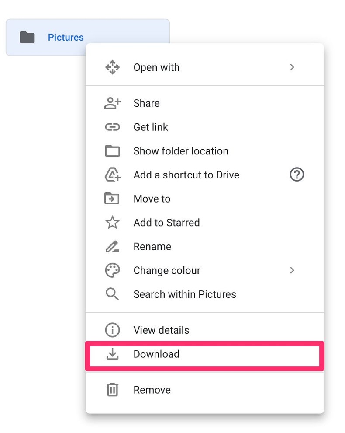Click the shortcut help question-mark button
The width and height of the screenshot is (345, 433).
click(297, 175)
